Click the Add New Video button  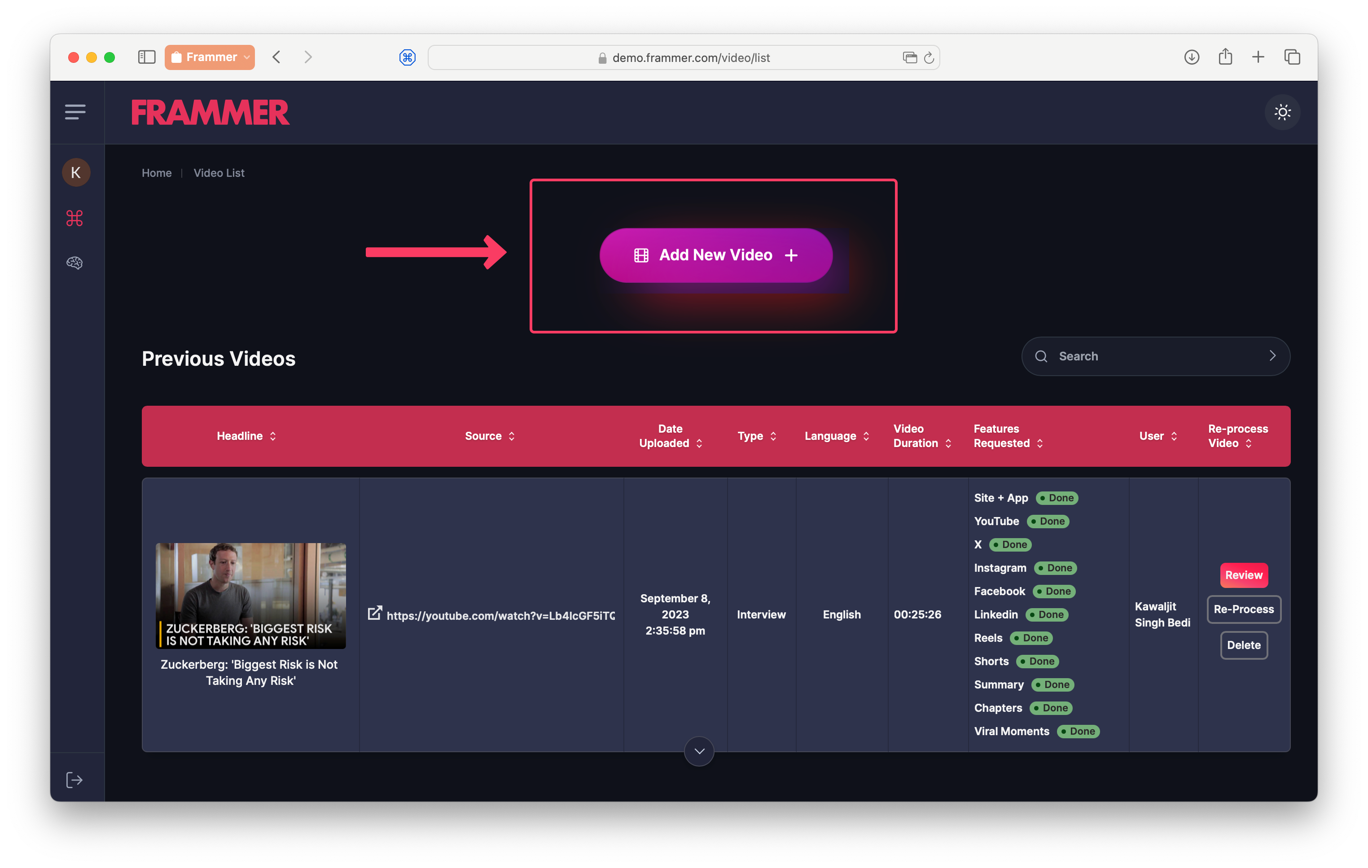pyautogui.click(x=715, y=256)
